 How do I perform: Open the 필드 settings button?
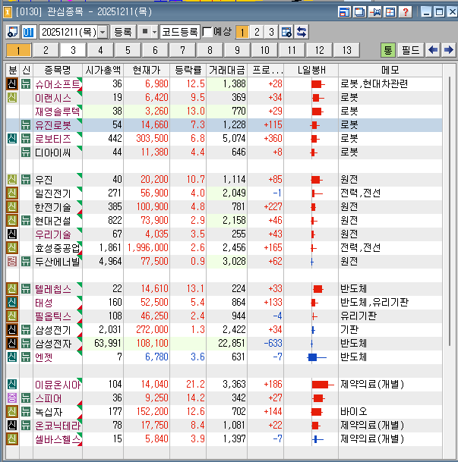[x=410, y=50]
